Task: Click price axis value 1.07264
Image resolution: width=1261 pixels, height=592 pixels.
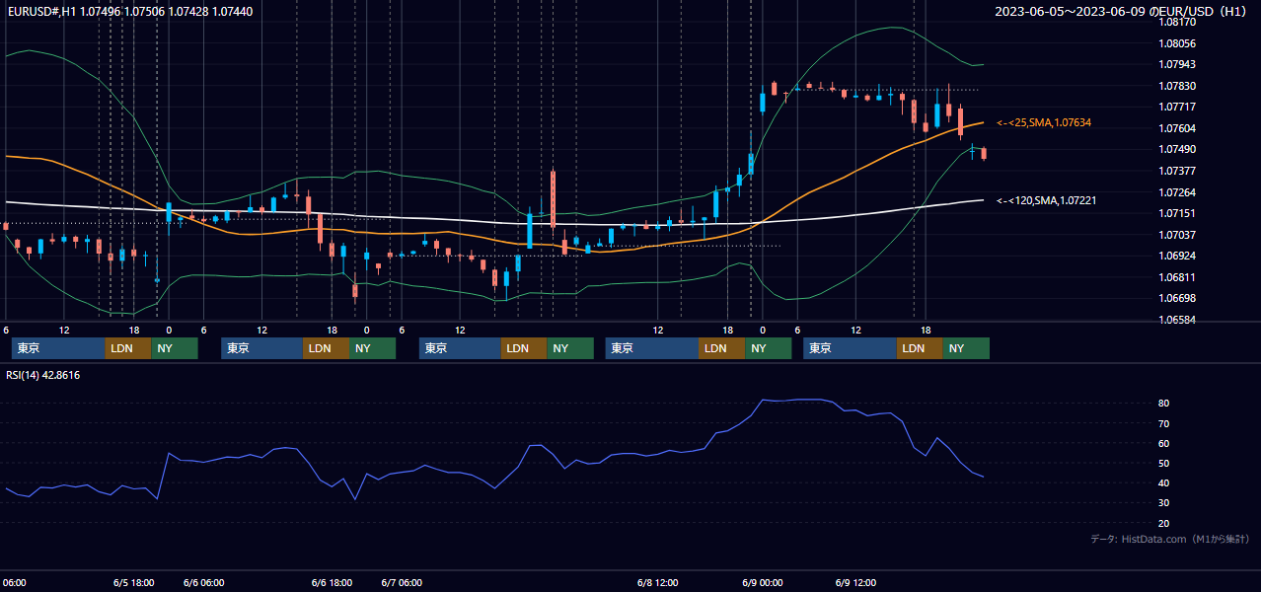Action: pyautogui.click(x=1178, y=192)
